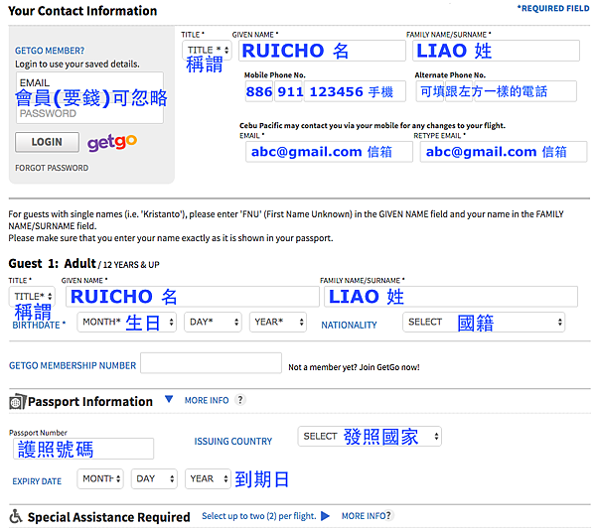
Task: Click the Passport Number field
Action: click(x=83, y=449)
